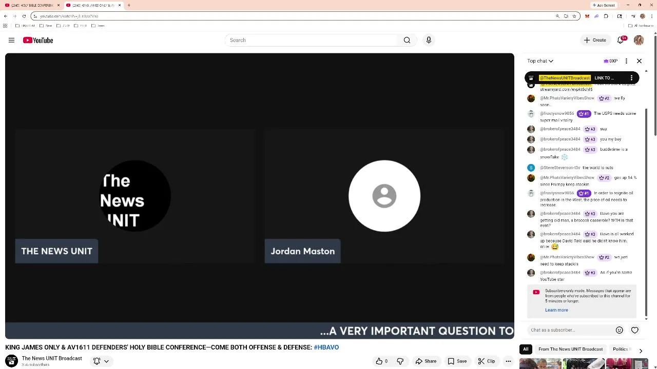
Task: Open Learn more about subscribers-only mode
Action: pyautogui.click(x=556, y=310)
